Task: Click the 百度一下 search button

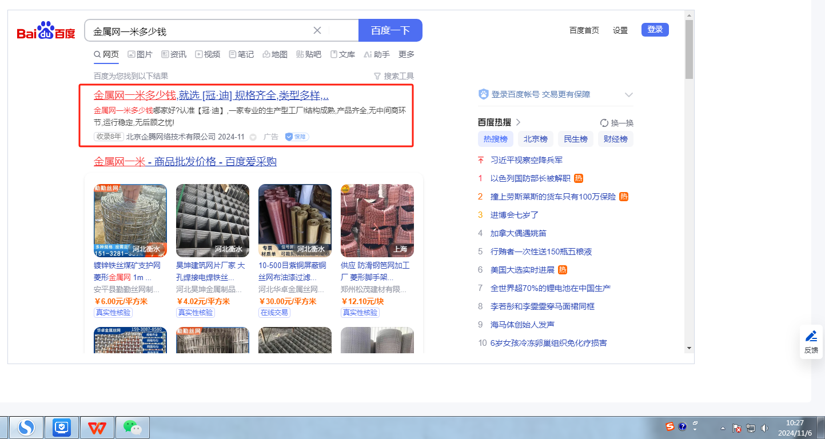Action: (390, 30)
